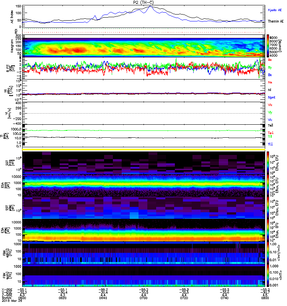Image resolution: width=287 pixels, height=306 pixels.
Task: Click the AE Index axis label
Action: click(x=12, y=17)
